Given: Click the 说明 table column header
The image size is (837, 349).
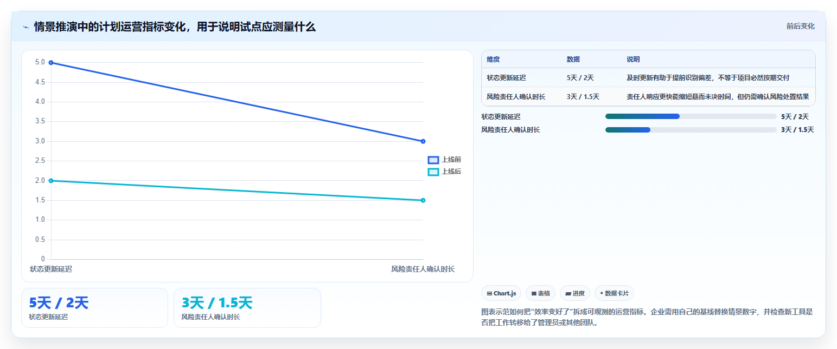Looking at the screenshot, I should [633, 60].
